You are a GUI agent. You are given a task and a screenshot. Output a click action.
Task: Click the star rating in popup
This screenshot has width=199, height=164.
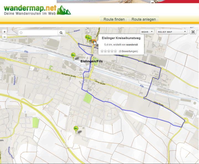[x=109, y=51]
